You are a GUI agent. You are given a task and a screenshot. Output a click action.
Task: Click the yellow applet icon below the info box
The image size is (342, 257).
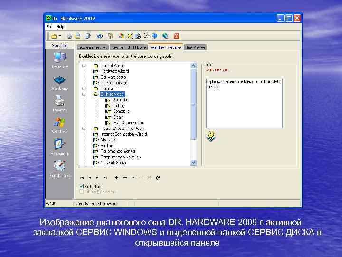click(211, 136)
